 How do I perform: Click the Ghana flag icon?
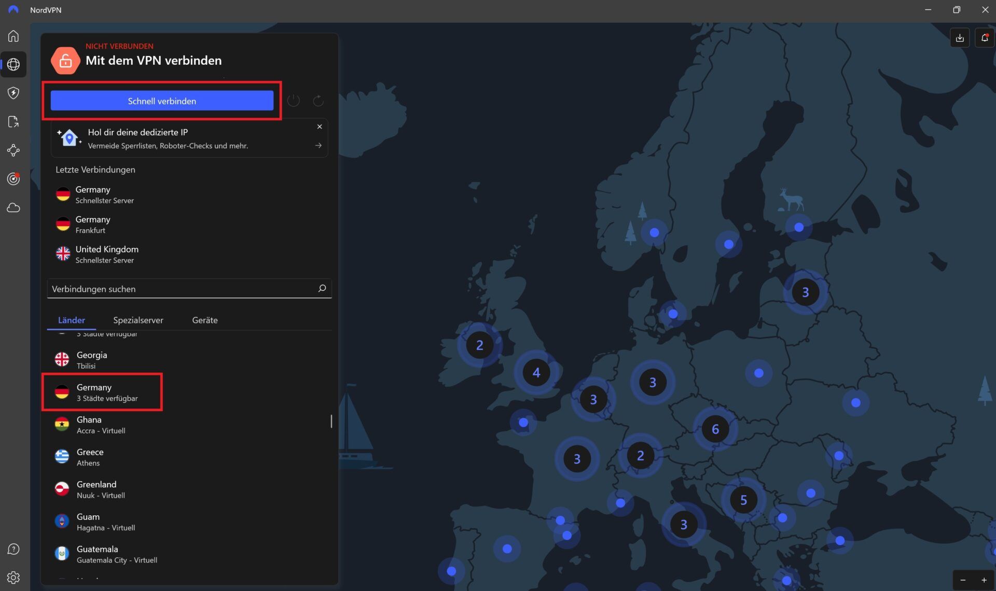62,424
